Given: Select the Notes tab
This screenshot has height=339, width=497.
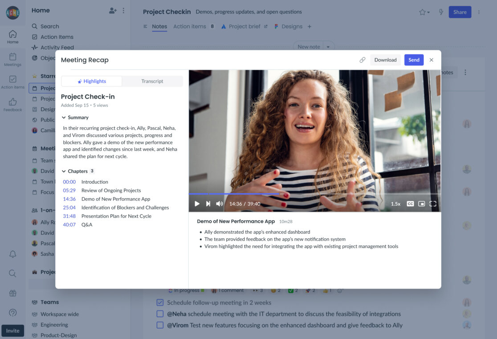Looking at the screenshot, I should [159, 26].
